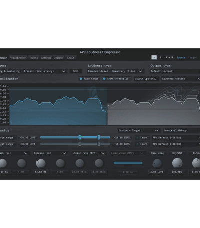Click the 62.50 ms release value field
200x228 pixels.
(40, 172)
